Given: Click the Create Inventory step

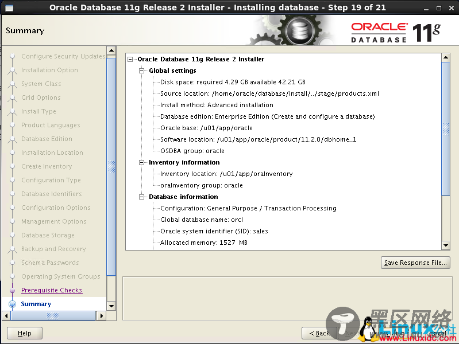Looking at the screenshot, I should click(47, 166).
